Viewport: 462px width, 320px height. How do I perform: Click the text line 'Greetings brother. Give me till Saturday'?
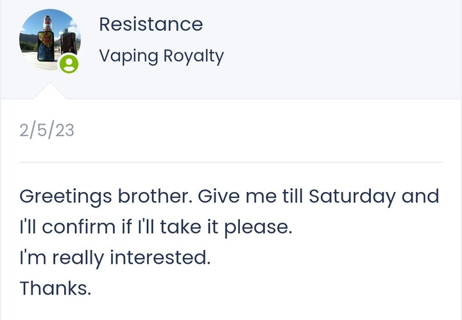point(208,196)
